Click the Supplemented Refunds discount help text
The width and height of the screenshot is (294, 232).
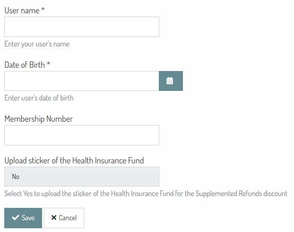click(x=146, y=194)
